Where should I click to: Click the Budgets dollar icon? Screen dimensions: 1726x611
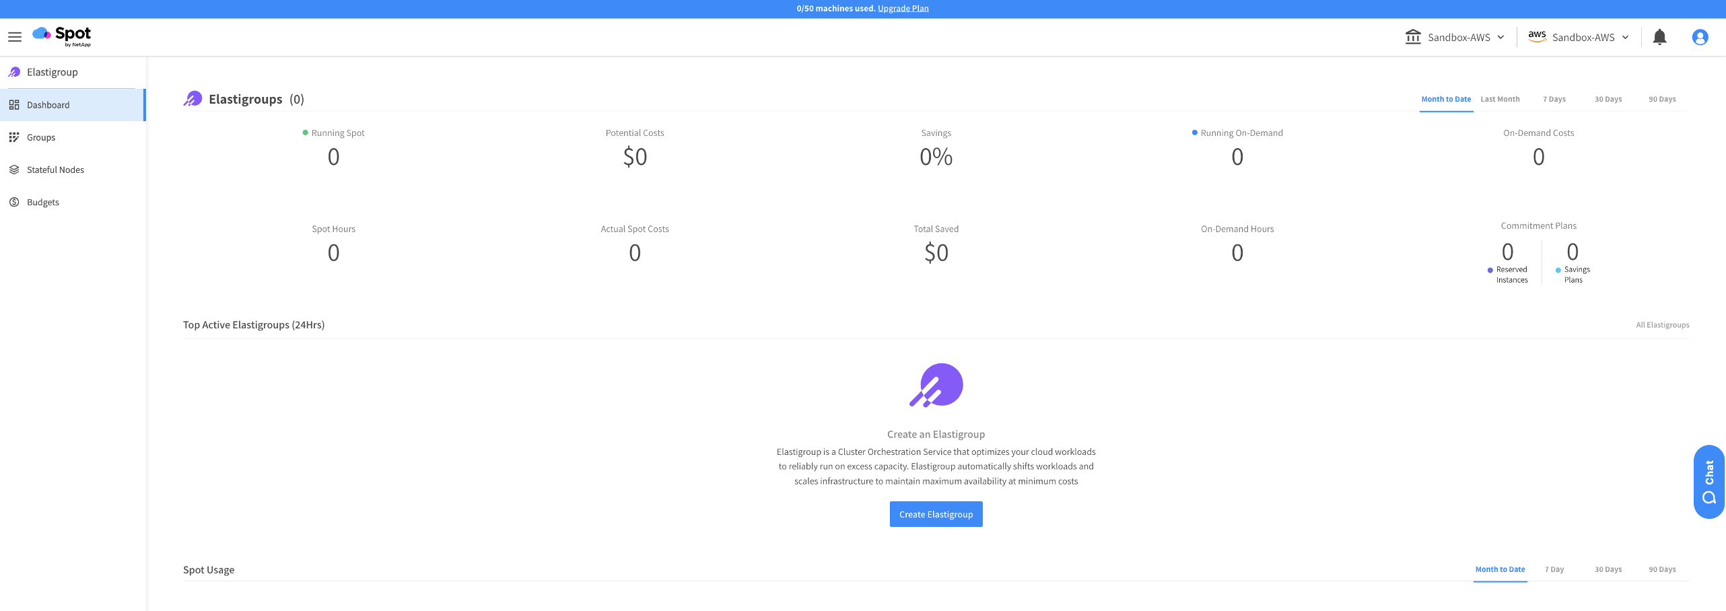14,202
